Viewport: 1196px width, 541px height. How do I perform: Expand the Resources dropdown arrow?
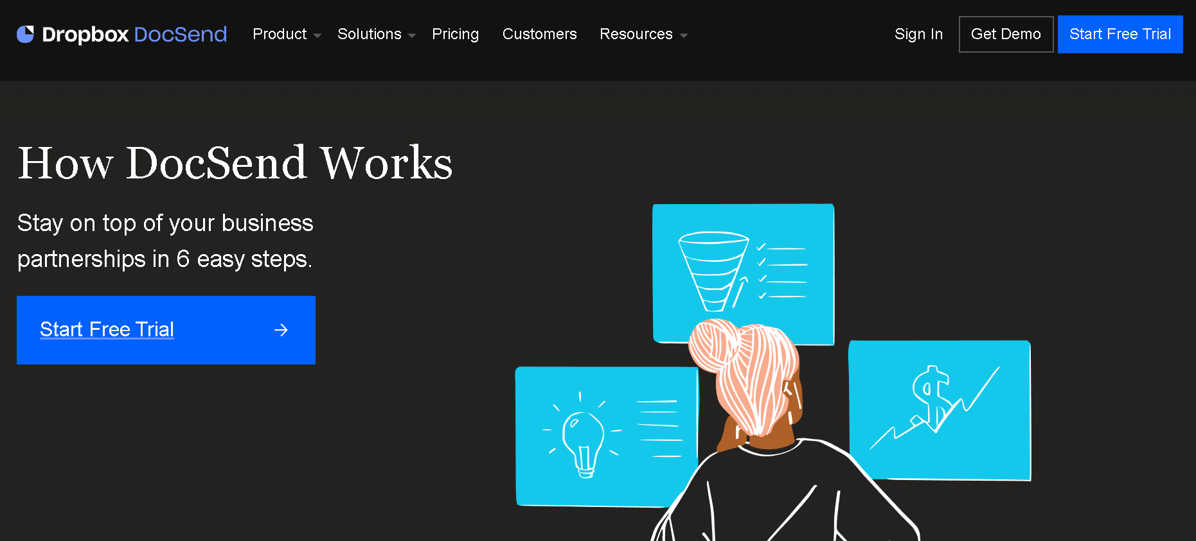(684, 36)
